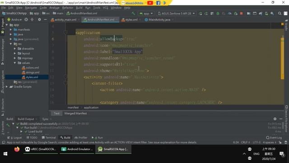Open the SDK Manager icon
289x163 pixels.
(272, 14)
